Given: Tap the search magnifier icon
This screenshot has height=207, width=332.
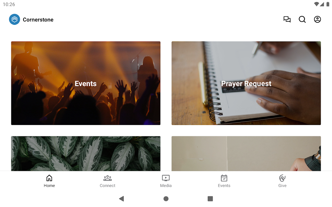Looking at the screenshot, I should pos(302,19).
